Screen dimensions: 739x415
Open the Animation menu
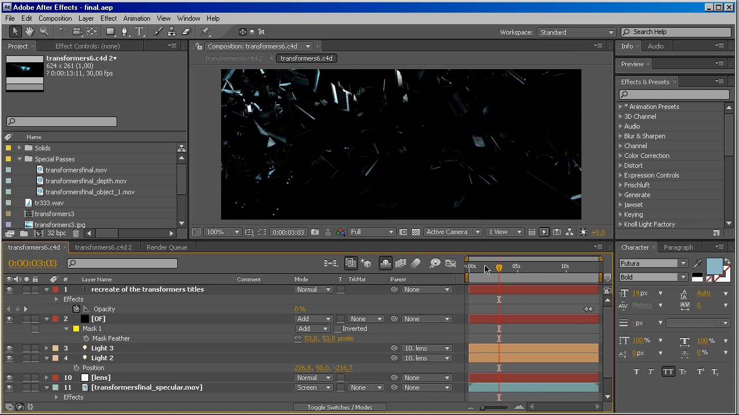[x=137, y=18]
